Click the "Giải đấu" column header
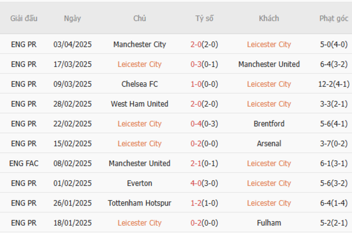The image size is (352, 233). (24, 18)
